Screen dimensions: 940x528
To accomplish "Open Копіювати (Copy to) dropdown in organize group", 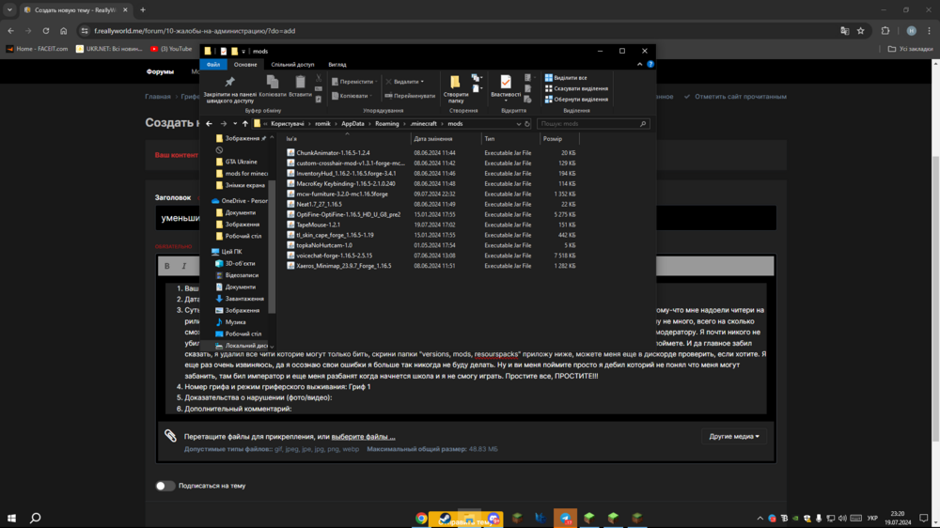I will (352, 96).
